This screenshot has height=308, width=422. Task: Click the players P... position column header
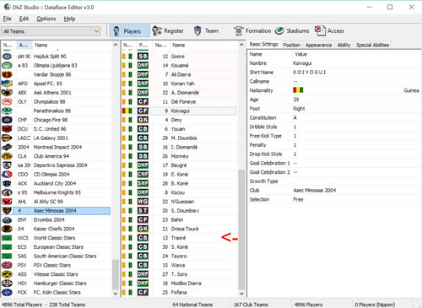click(x=143, y=45)
